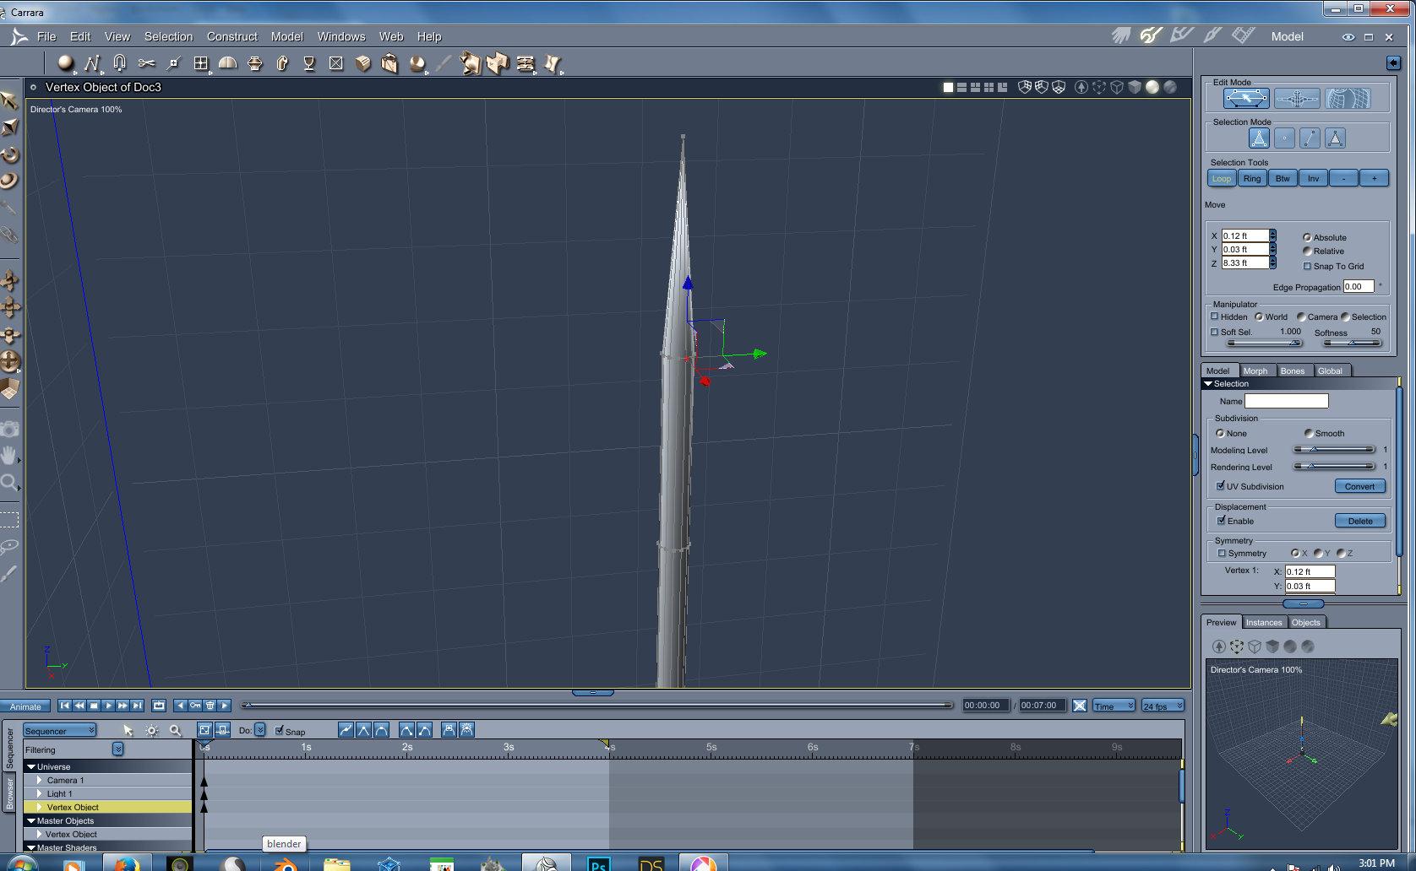
Task: Enable Snap To Grid checkbox
Action: tap(1307, 266)
